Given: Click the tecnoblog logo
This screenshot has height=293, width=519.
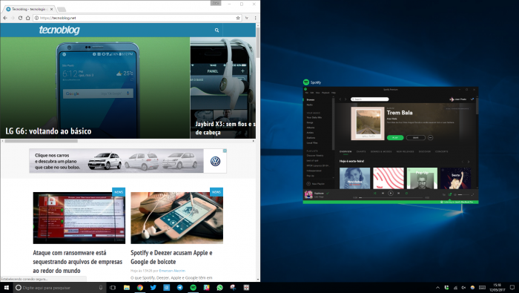Looking at the screenshot, I should click(59, 30).
